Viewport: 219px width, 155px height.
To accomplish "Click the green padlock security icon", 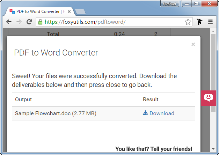I will coord(40,22).
